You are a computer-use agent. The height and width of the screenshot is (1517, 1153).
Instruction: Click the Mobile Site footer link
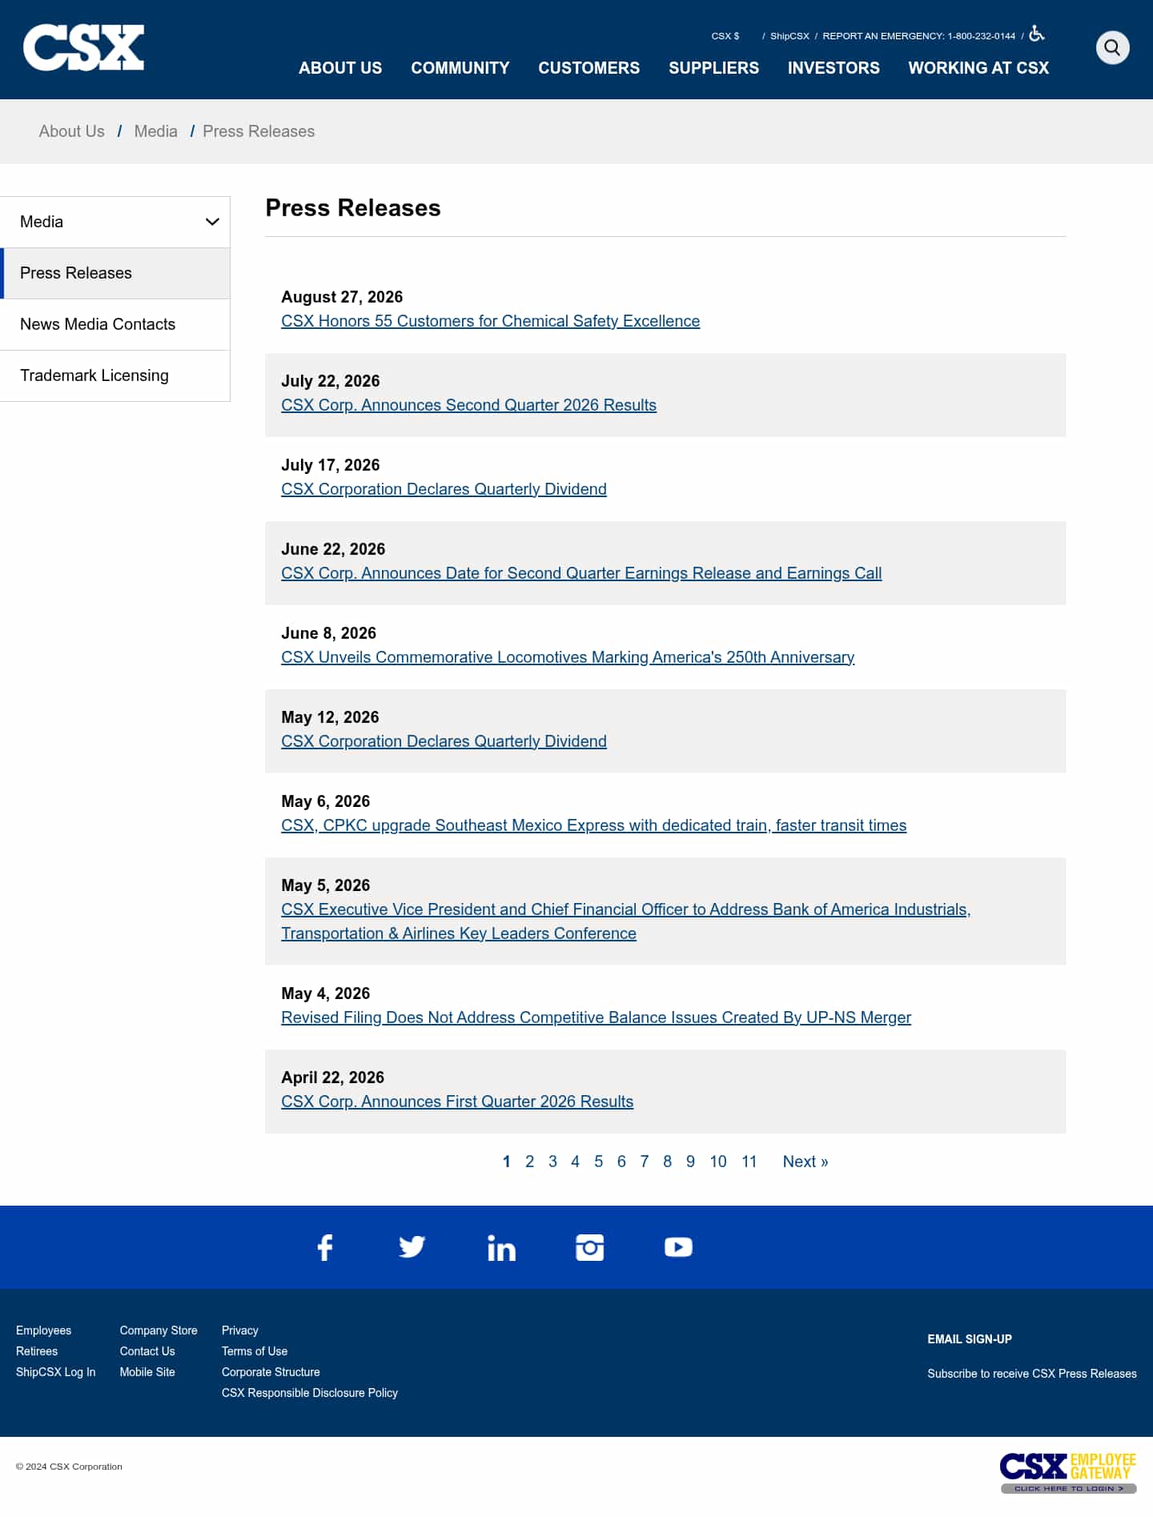point(147,1372)
